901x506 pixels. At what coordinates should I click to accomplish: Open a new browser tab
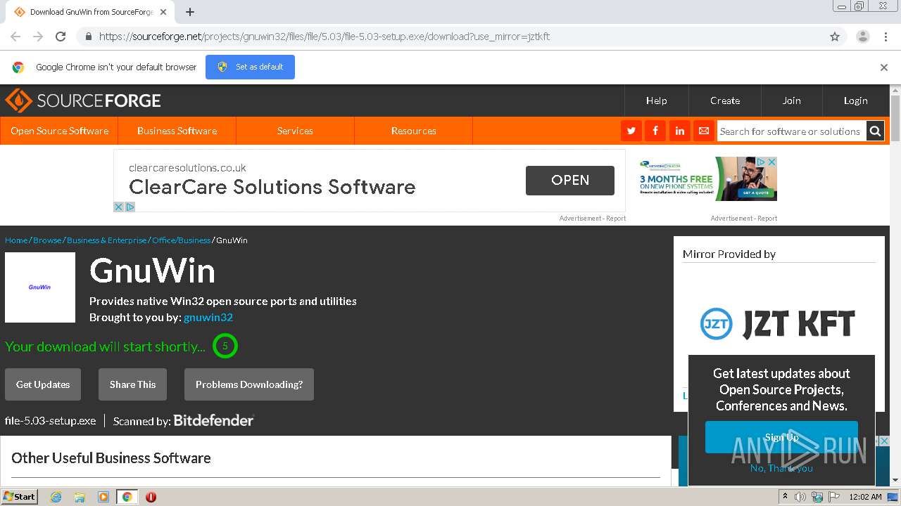(x=190, y=12)
